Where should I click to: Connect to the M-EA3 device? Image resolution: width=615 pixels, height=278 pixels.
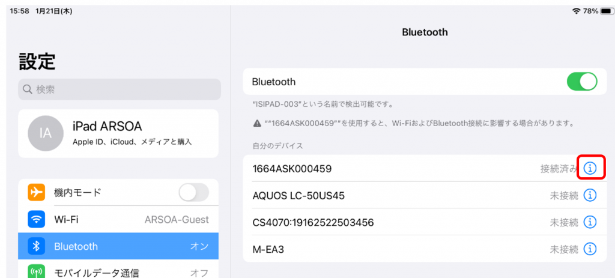click(360, 249)
